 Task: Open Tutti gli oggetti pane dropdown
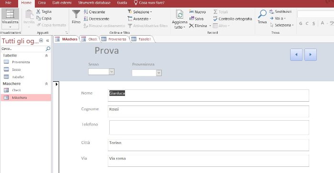click(41, 40)
